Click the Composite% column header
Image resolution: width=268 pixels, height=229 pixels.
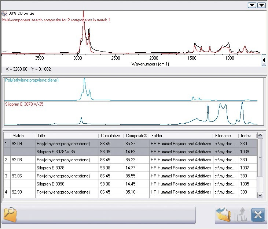(x=136, y=136)
